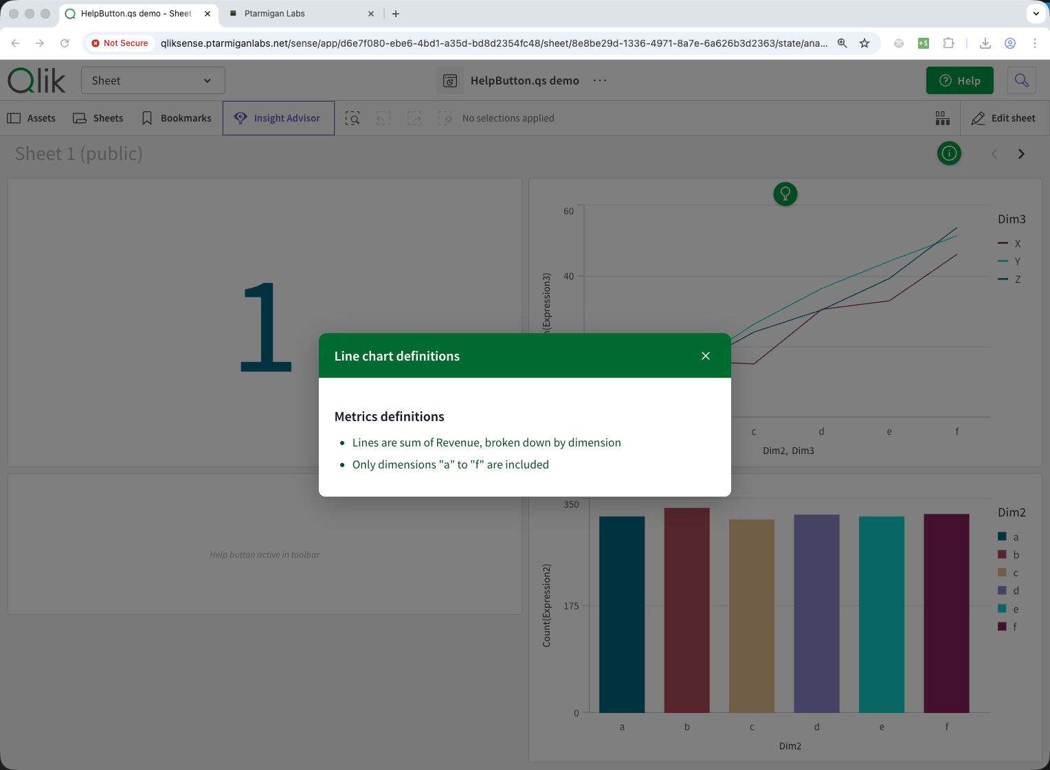
Task: Click the green Help button
Action: pos(959,80)
